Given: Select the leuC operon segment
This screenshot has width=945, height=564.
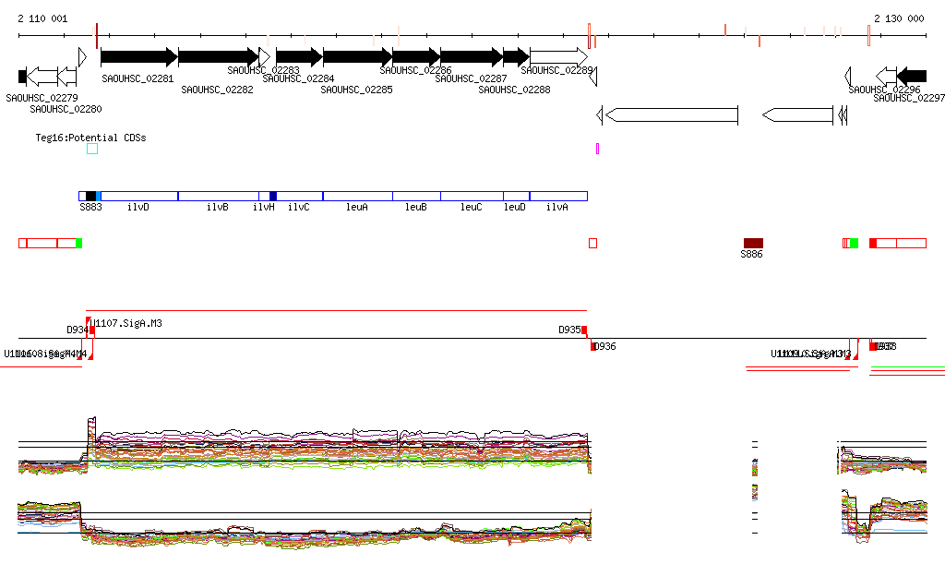Looking at the screenshot, I should pos(472,196).
